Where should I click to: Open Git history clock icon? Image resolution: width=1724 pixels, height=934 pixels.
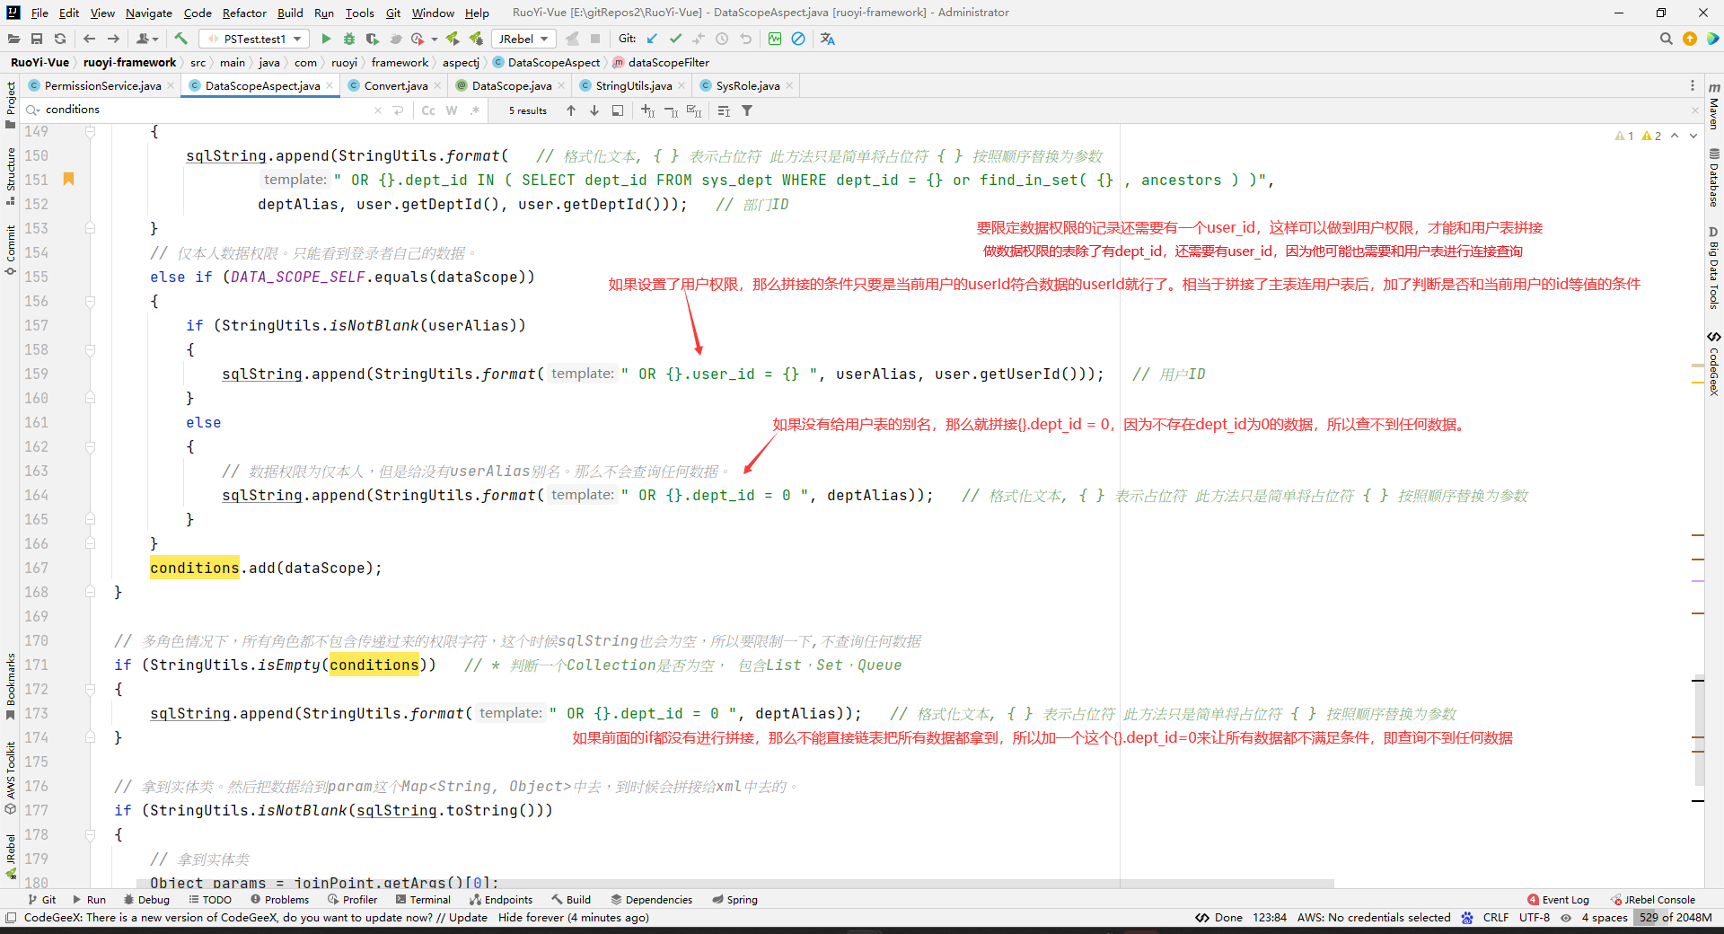[722, 39]
